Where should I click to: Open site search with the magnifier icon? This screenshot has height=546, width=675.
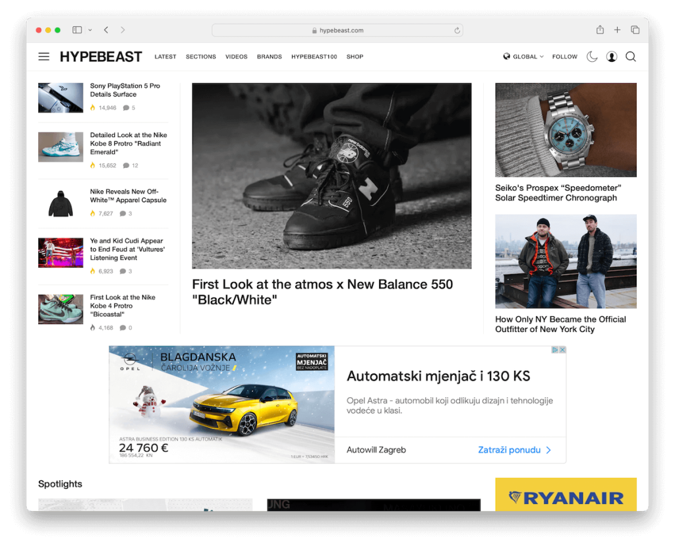pos(631,57)
